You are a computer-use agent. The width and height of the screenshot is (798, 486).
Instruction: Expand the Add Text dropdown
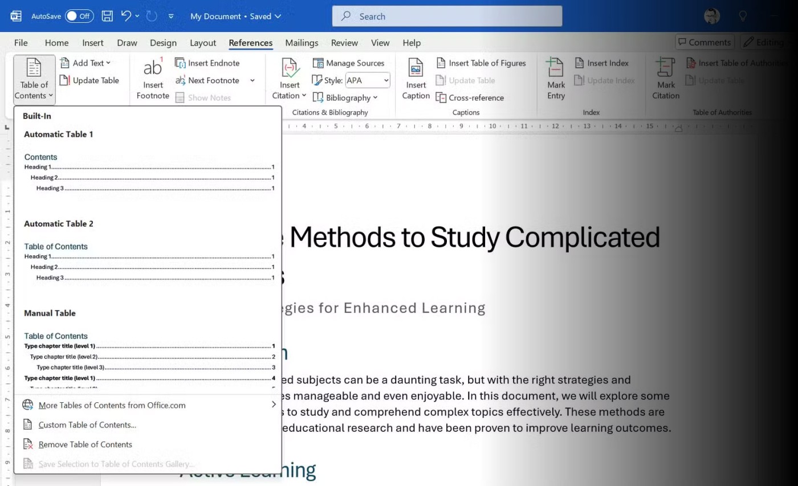[85, 63]
